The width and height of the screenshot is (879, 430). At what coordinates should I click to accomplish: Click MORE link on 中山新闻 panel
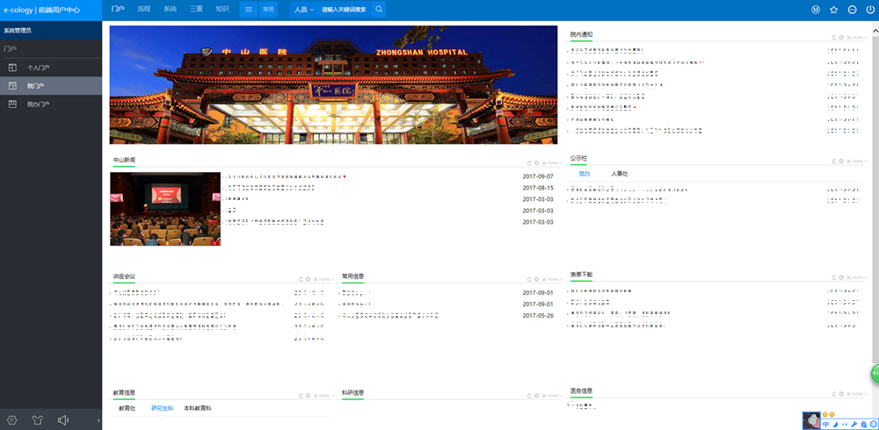point(553,162)
